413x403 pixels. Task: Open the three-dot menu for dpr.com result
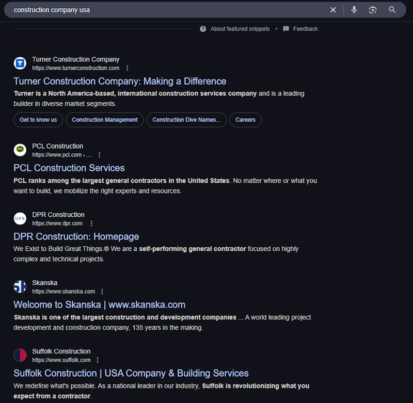(x=91, y=223)
